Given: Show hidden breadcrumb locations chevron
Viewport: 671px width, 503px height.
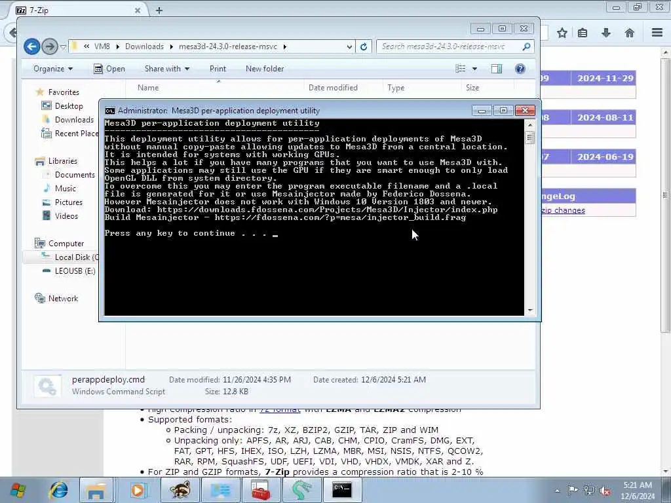Looking at the screenshot, I should click(86, 47).
